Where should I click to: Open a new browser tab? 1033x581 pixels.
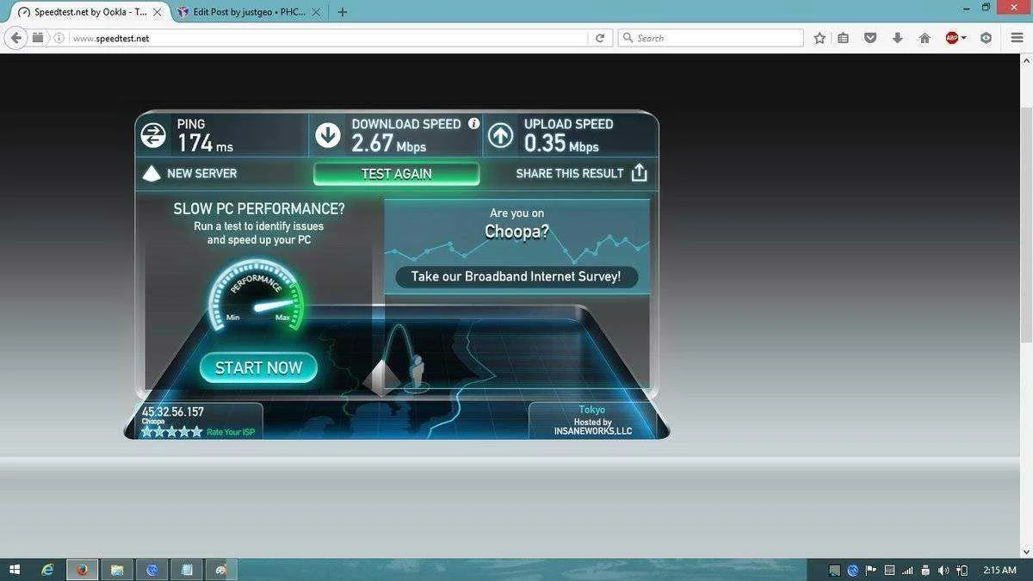[343, 12]
